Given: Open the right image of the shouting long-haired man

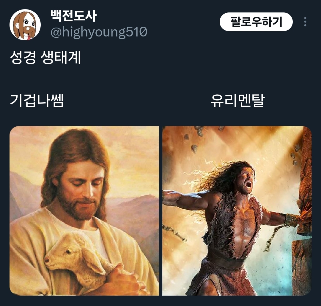Looking at the screenshot, I should pyautogui.click(x=237, y=211).
